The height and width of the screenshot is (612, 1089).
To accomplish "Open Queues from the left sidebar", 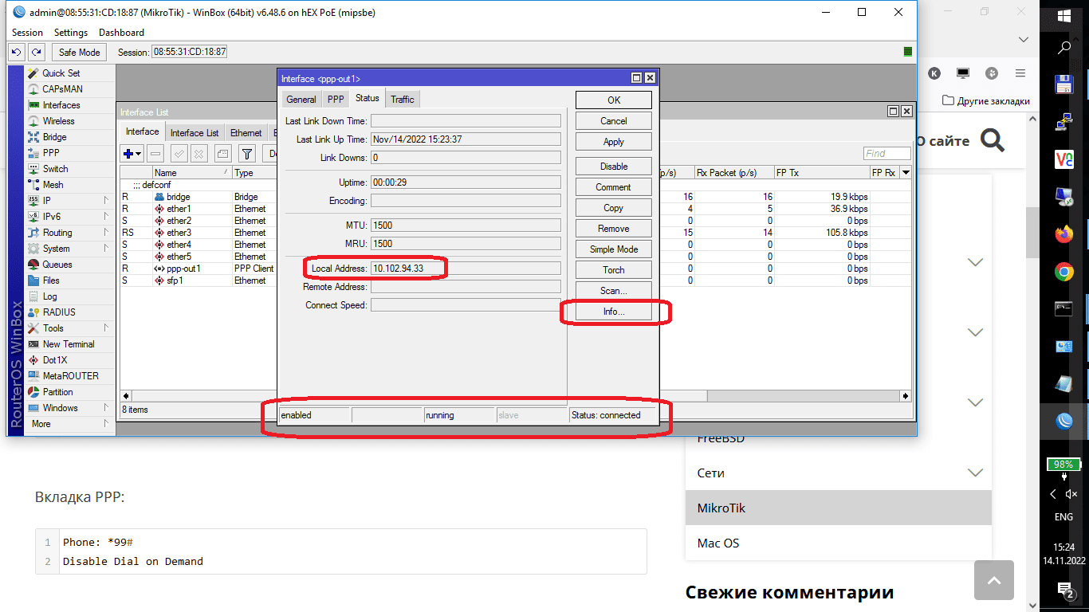I will click(x=57, y=265).
